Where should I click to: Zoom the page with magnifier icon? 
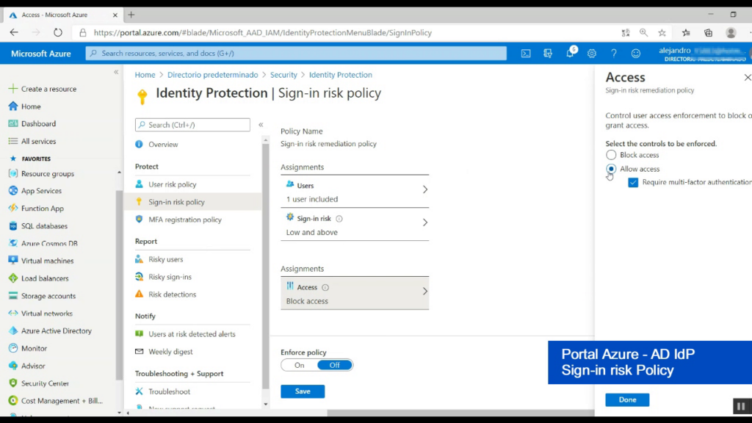coord(643,32)
